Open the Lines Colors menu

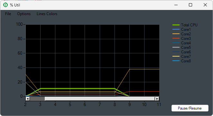point(47,14)
